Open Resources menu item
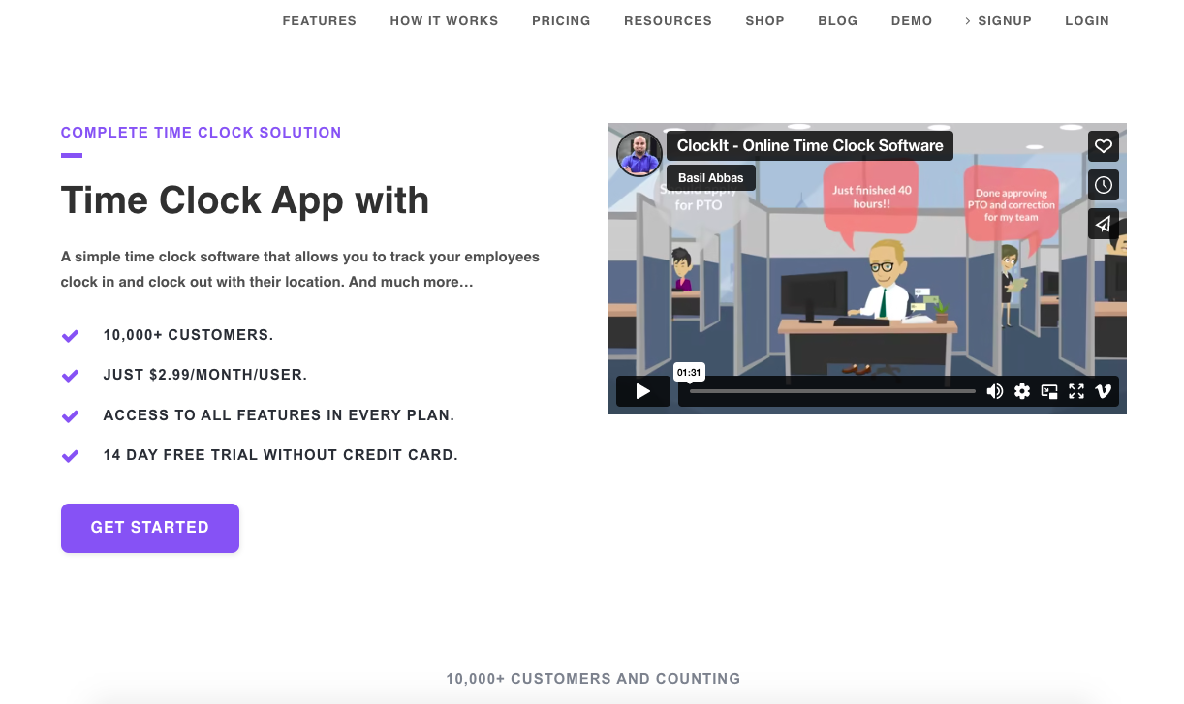 [668, 20]
